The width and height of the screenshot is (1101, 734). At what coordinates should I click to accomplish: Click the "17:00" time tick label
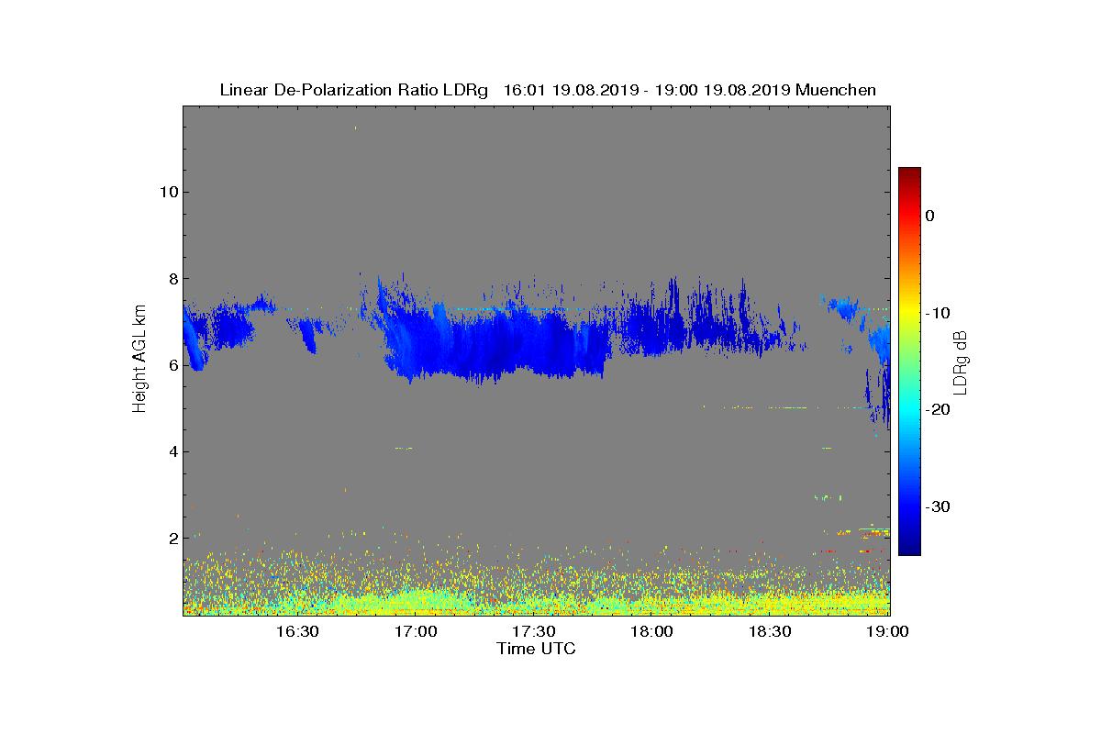[415, 631]
